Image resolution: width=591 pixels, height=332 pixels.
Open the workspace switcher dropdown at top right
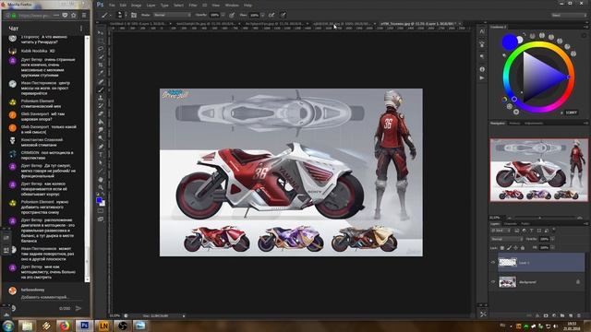pyautogui.click(x=569, y=15)
